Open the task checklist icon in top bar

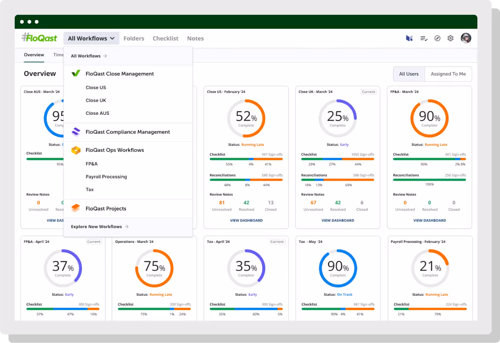[x=424, y=38]
